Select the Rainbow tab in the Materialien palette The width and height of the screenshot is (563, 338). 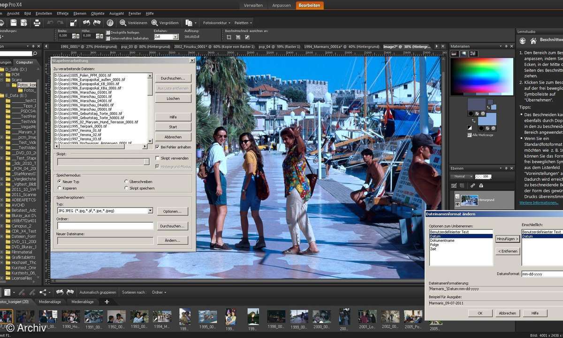tap(463, 54)
